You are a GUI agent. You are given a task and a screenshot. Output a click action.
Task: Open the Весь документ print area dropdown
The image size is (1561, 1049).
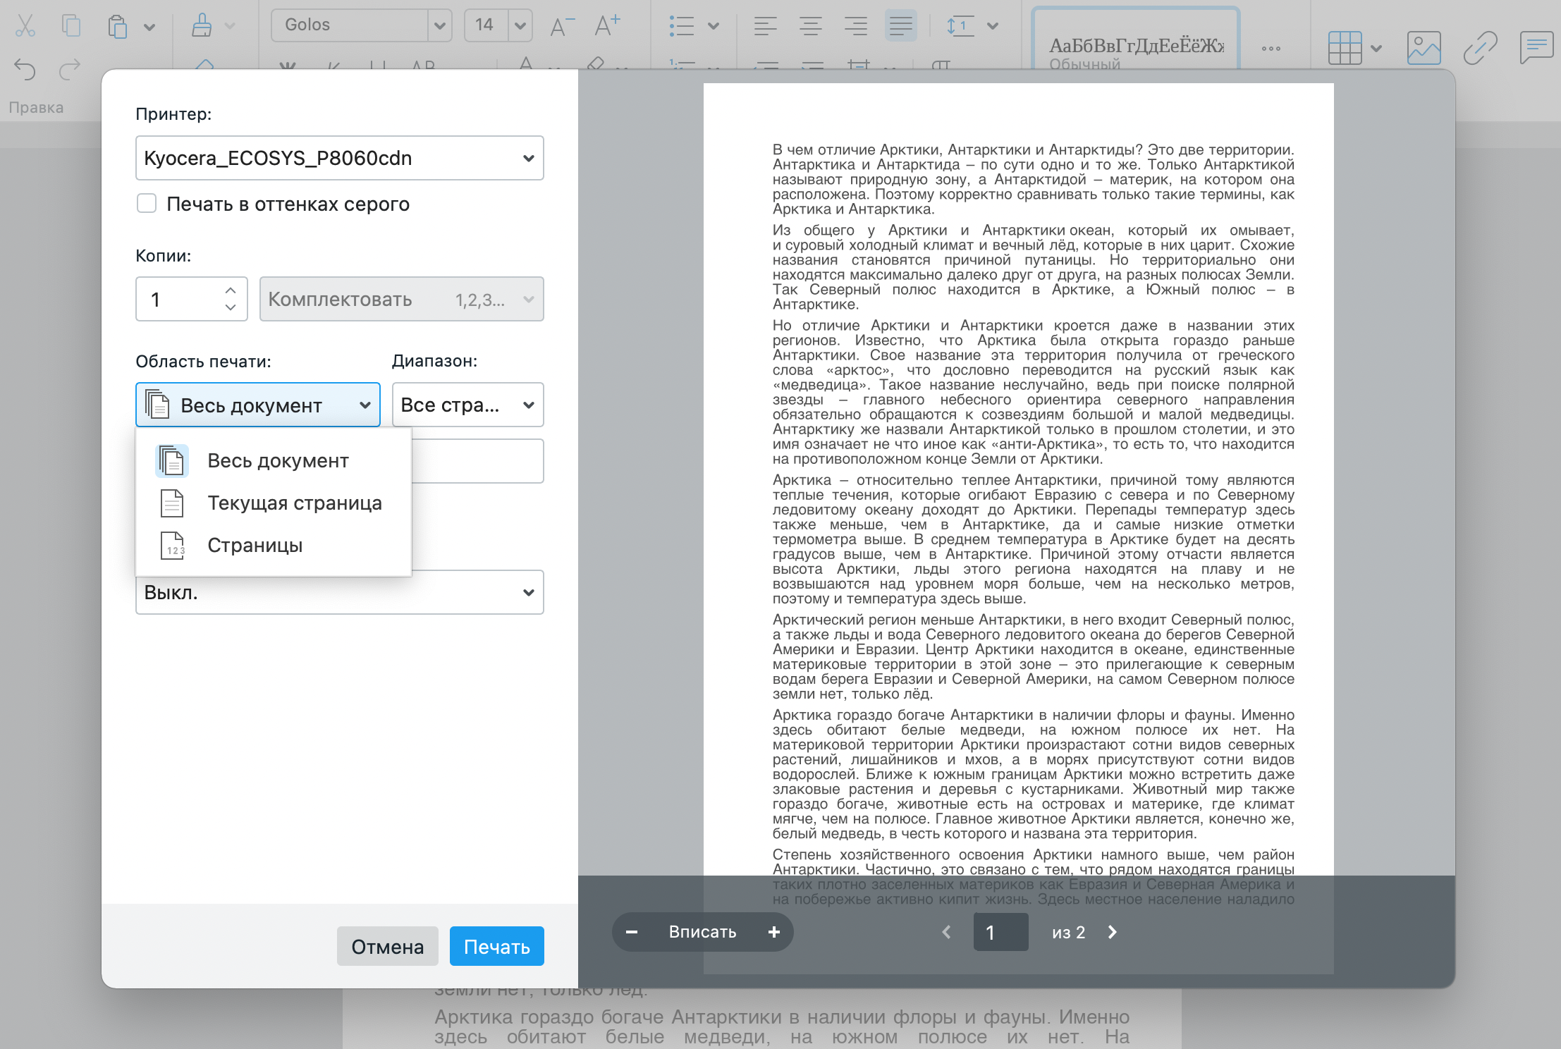(258, 405)
